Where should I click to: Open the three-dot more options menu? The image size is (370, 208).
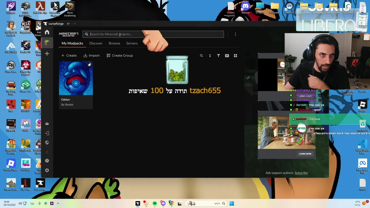[x=235, y=34]
